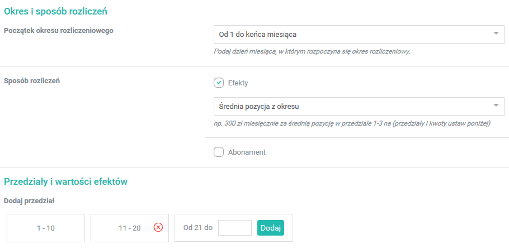Viewport: 509px width, 249px height.
Task: Click the Efekty checkbox label text
Action: point(238,83)
